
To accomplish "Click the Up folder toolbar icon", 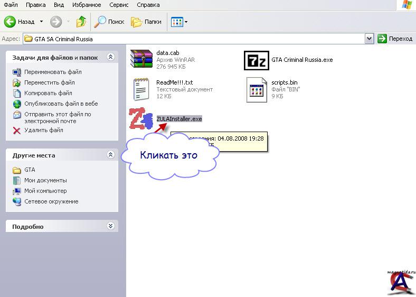I will [x=81, y=22].
